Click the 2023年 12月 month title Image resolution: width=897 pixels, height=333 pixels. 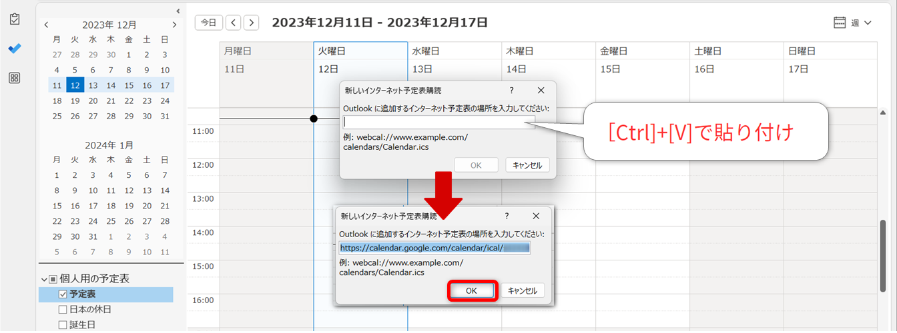tap(109, 25)
